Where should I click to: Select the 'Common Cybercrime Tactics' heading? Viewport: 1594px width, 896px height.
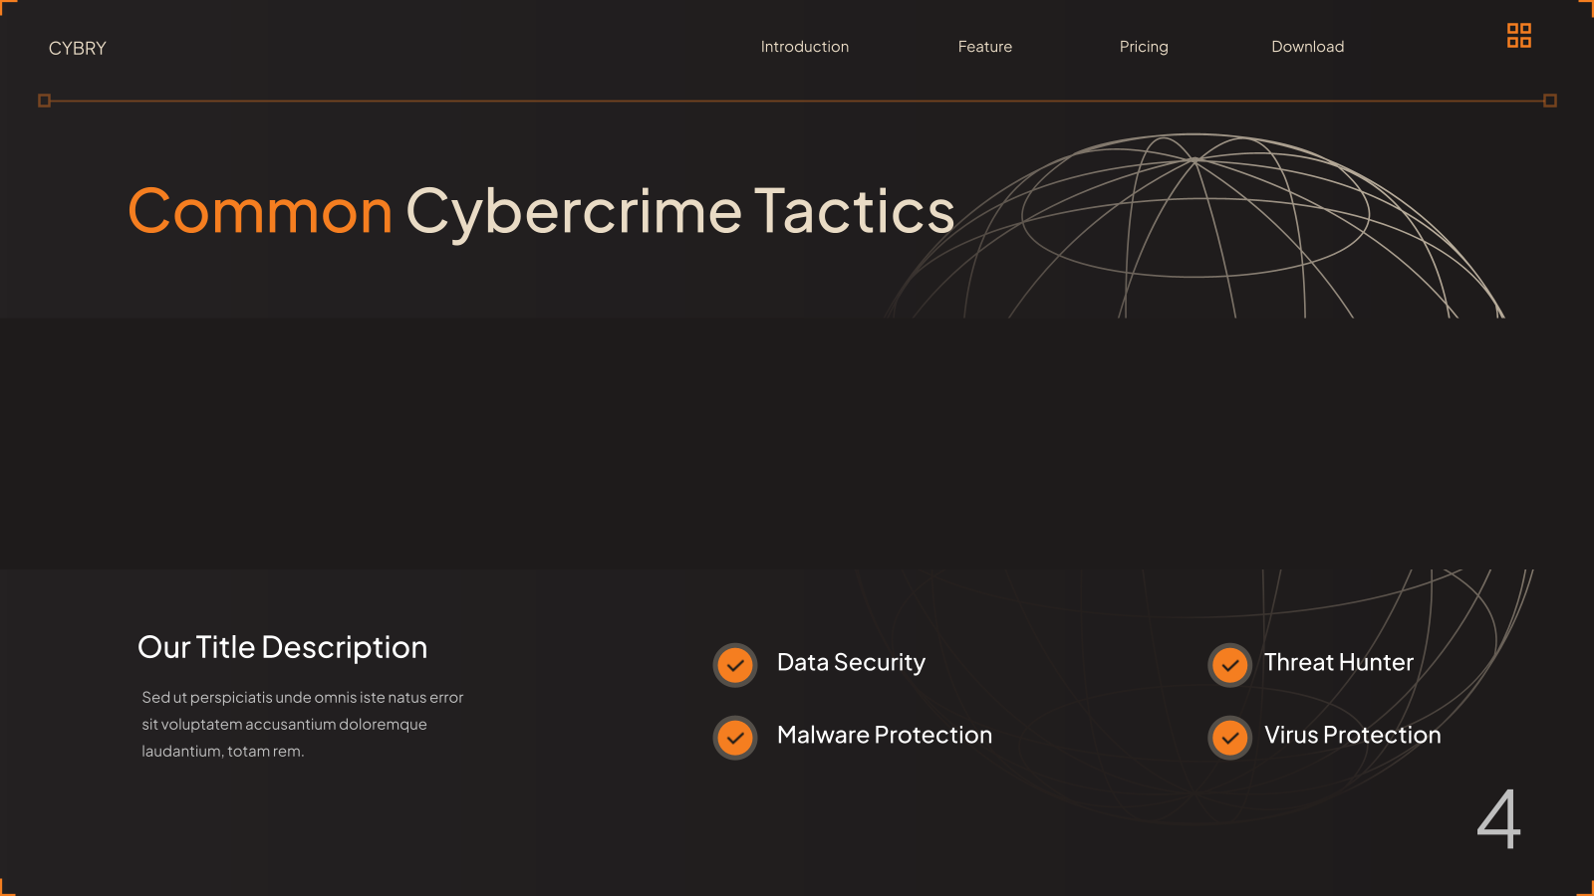(x=542, y=212)
